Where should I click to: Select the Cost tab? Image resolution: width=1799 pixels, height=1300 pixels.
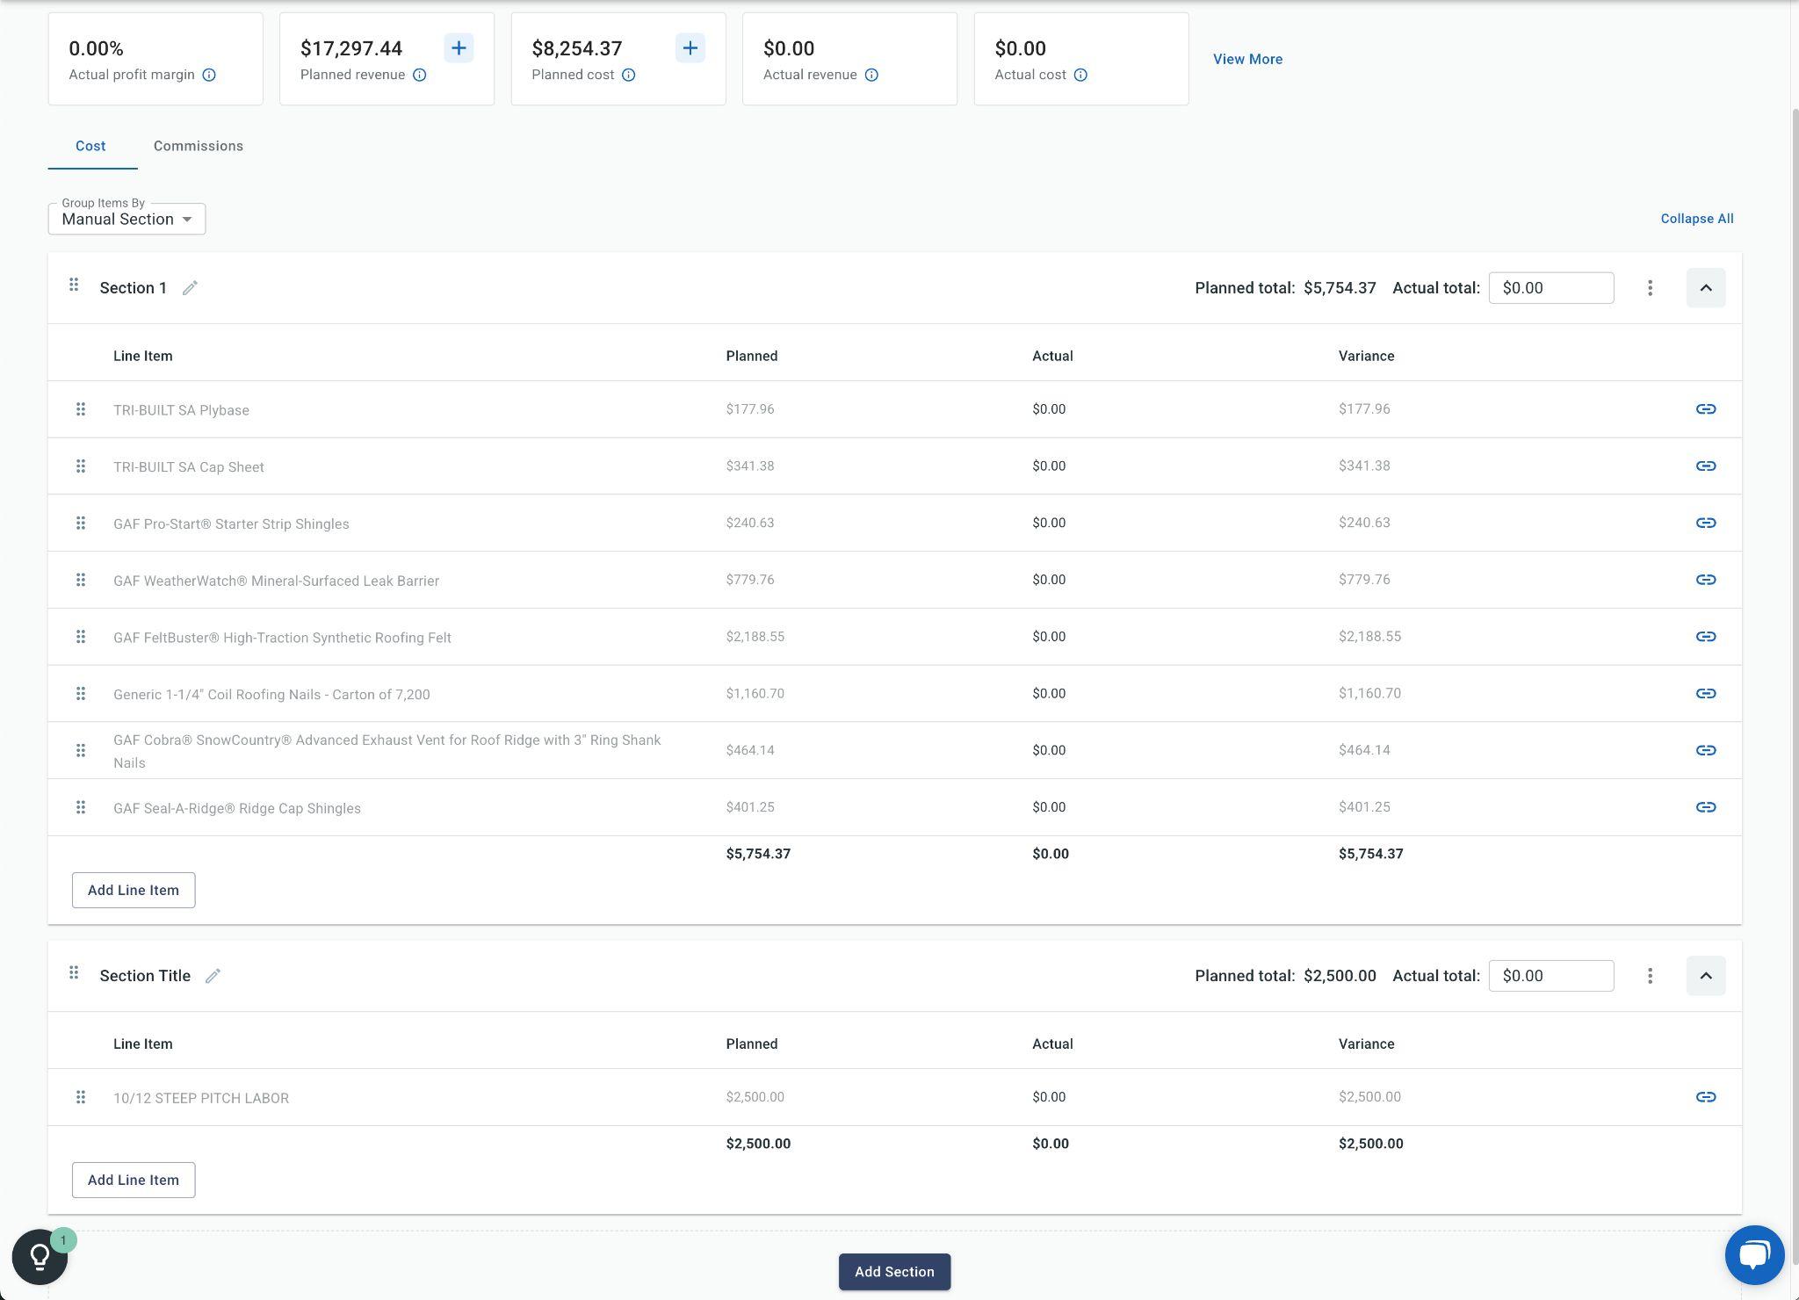90,147
